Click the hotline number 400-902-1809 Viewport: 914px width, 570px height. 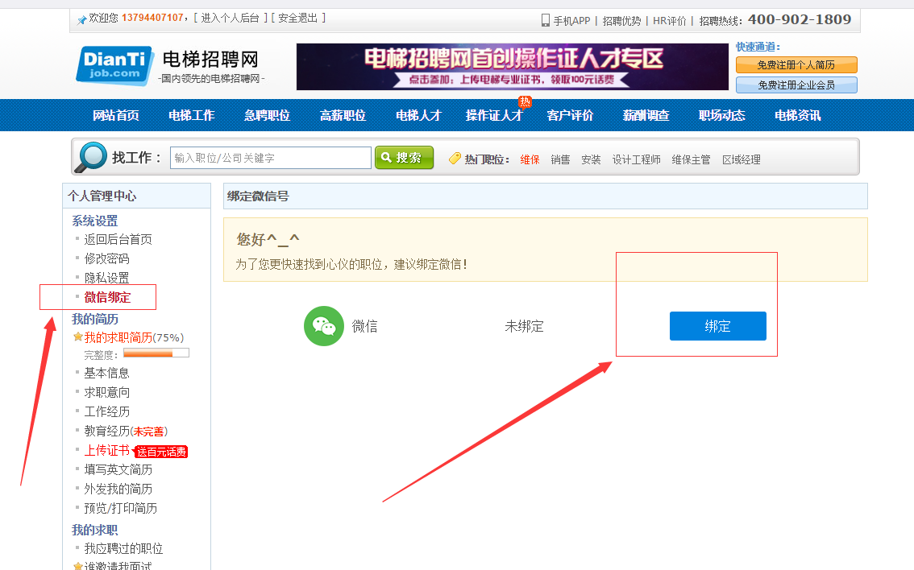[x=800, y=20]
